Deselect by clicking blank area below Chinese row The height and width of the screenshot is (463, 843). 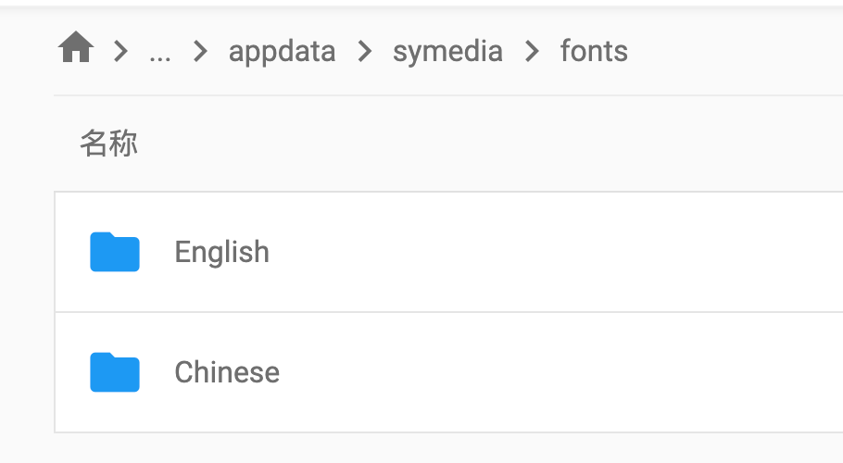(430, 448)
